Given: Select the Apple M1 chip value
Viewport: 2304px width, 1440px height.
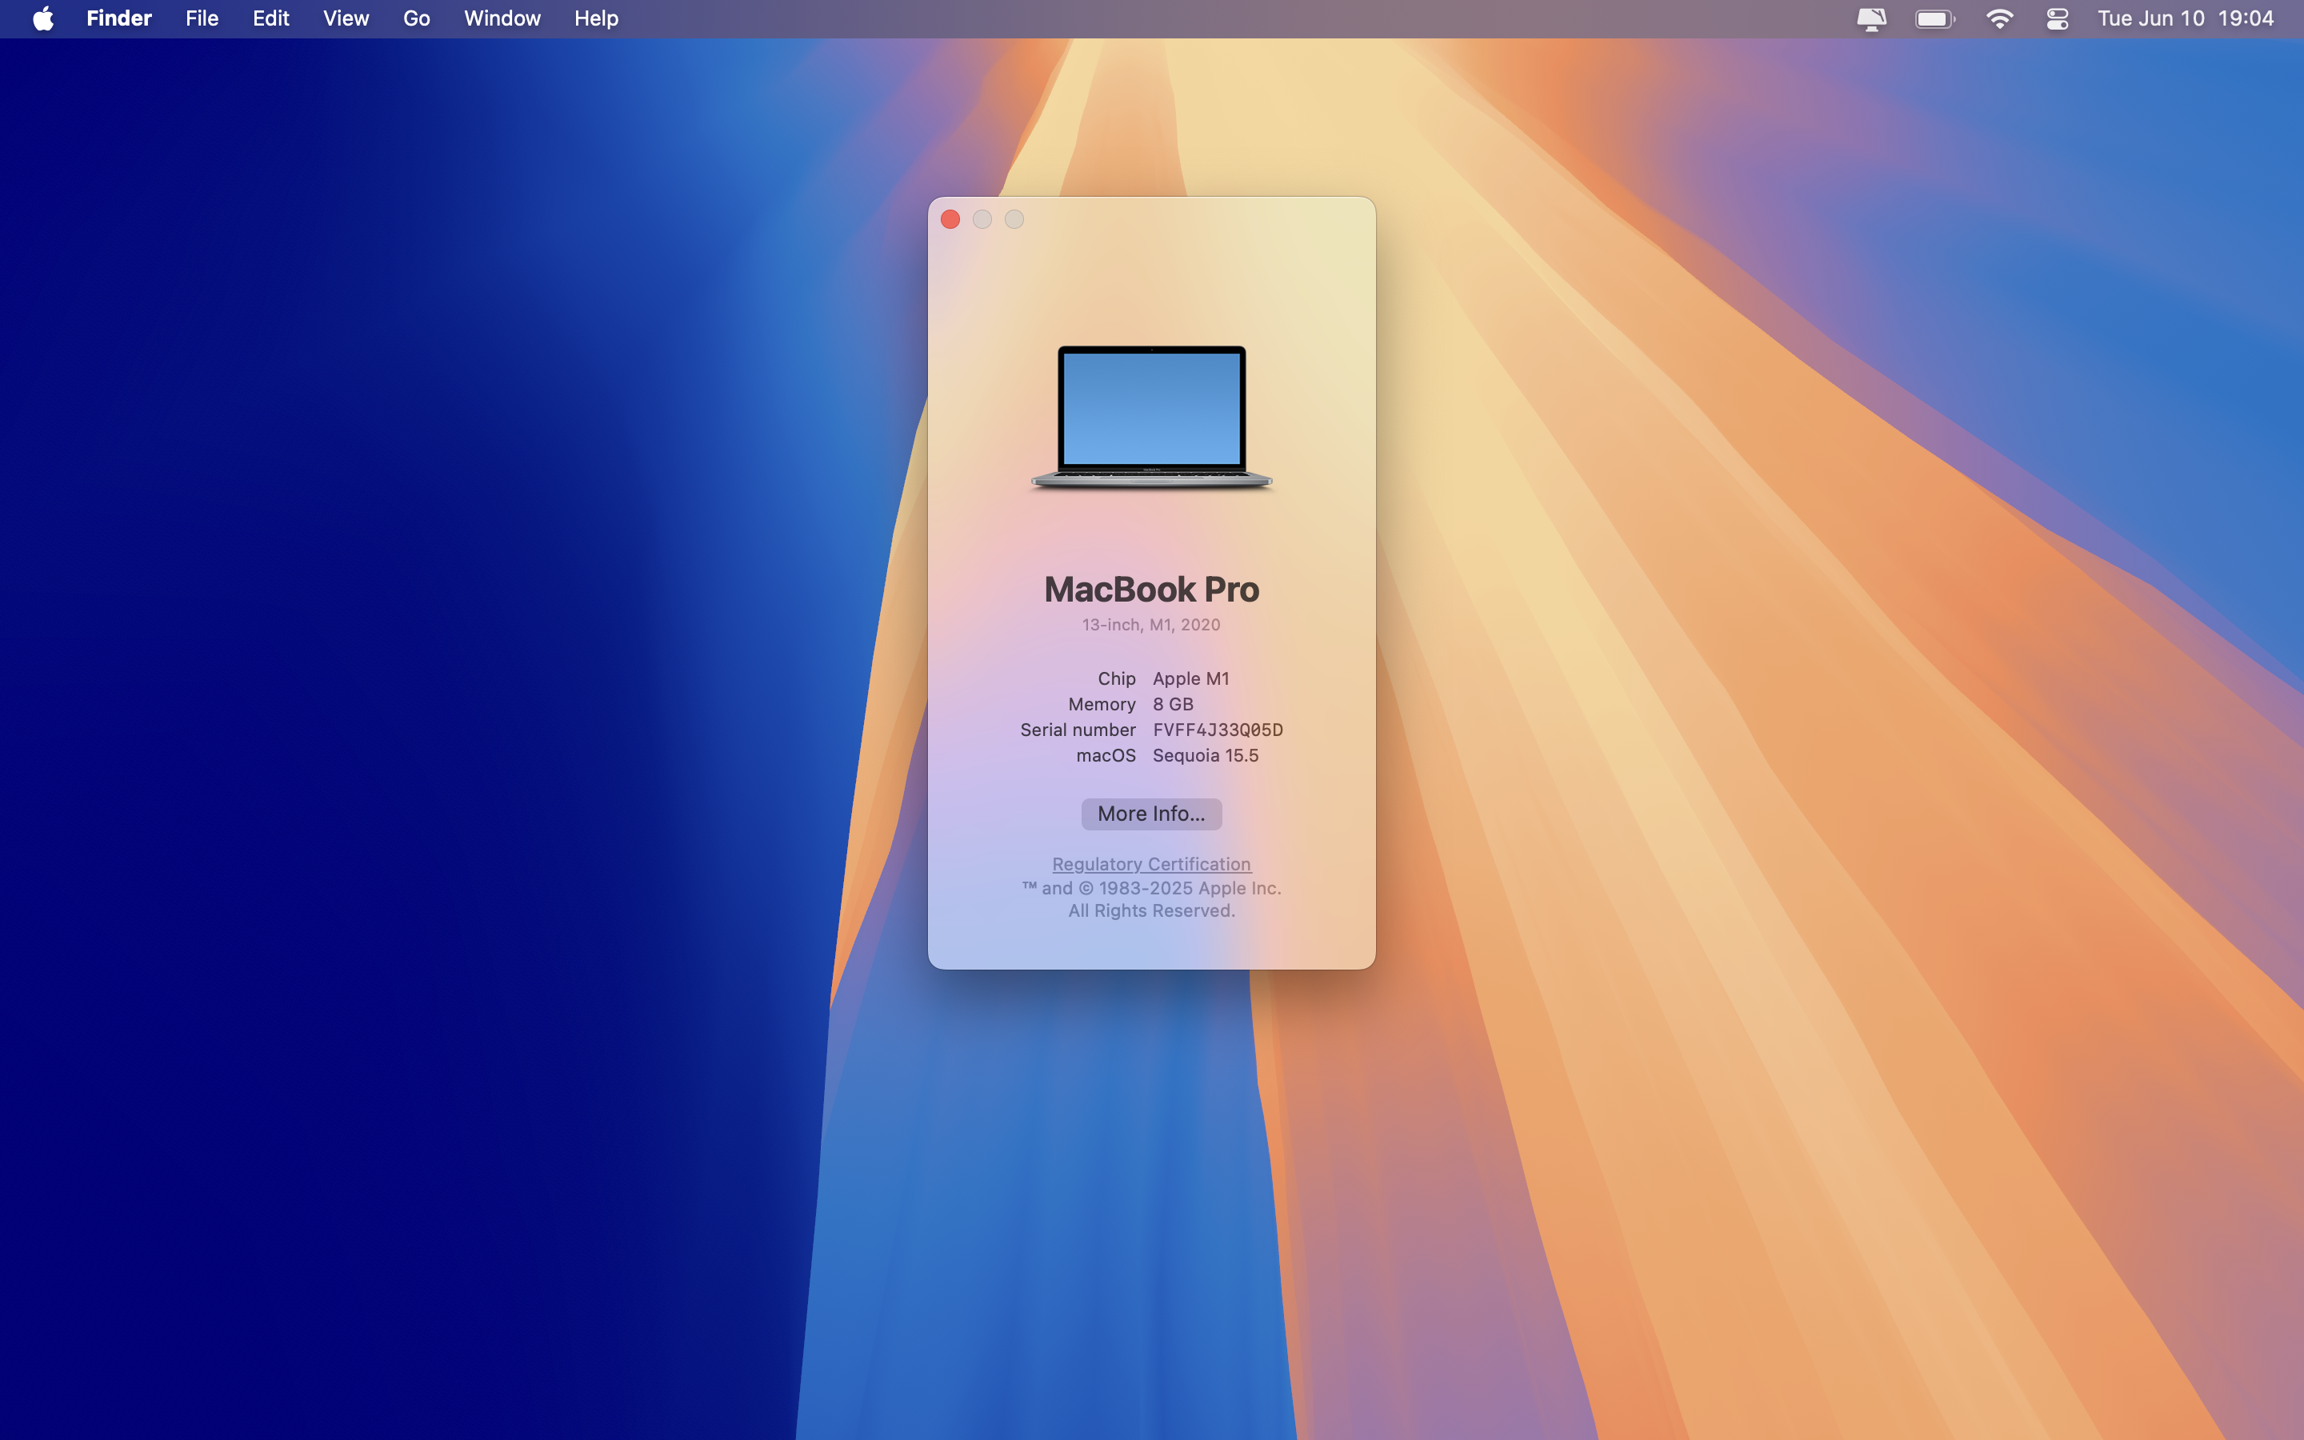Looking at the screenshot, I should (x=1191, y=678).
